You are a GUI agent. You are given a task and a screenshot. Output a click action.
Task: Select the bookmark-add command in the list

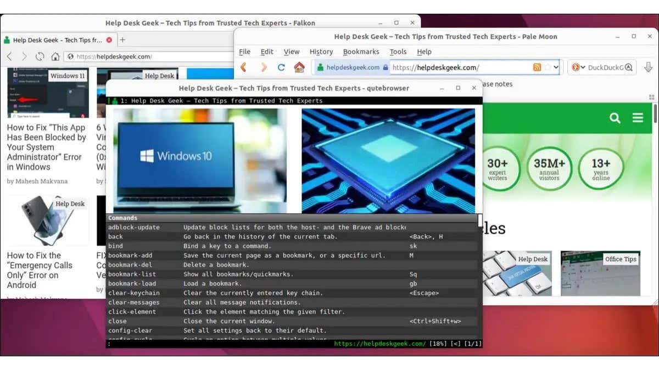(292, 255)
